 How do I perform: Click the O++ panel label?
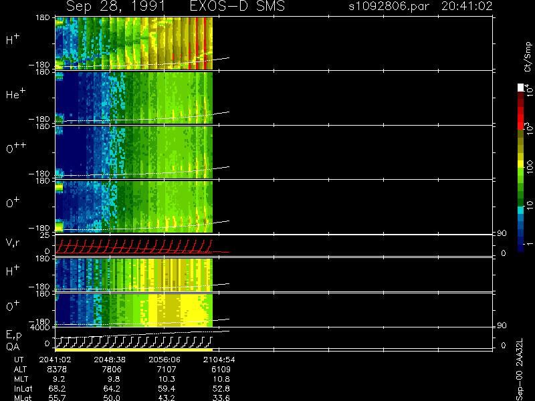pyautogui.click(x=16, y=148)
